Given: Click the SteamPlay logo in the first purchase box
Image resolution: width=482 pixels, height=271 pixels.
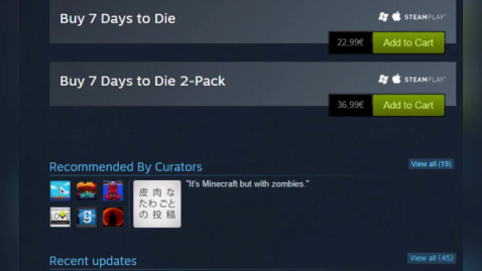Looking at the screenshot, I should (425, 17).
